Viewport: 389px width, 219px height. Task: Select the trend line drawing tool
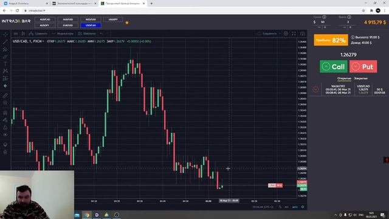tap(5, 42)
